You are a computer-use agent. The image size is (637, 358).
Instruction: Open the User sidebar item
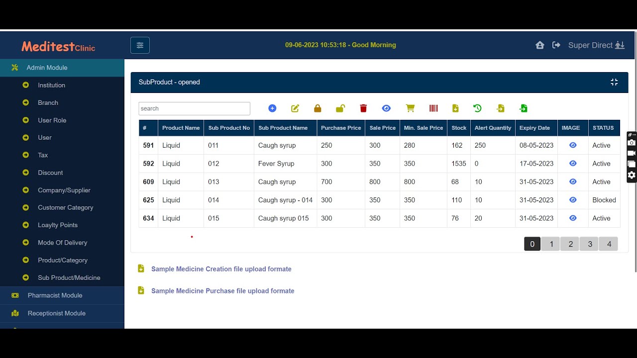(x=45, y=137)
